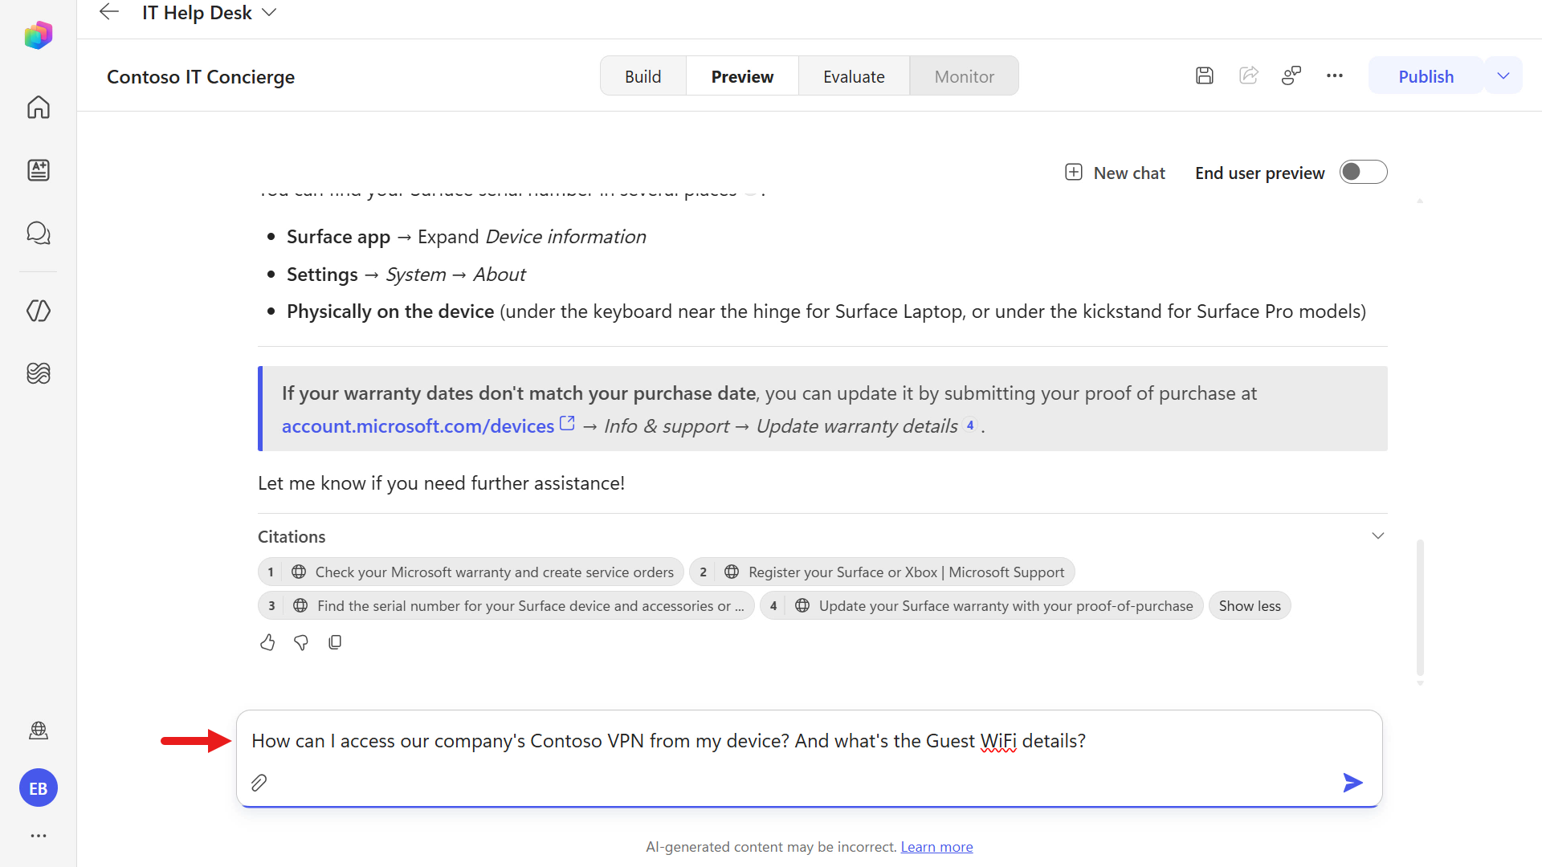Open citation 2 Register your Surface or Xbox
The width and height of the screenshot is (1542, 867).
point(882,572)
